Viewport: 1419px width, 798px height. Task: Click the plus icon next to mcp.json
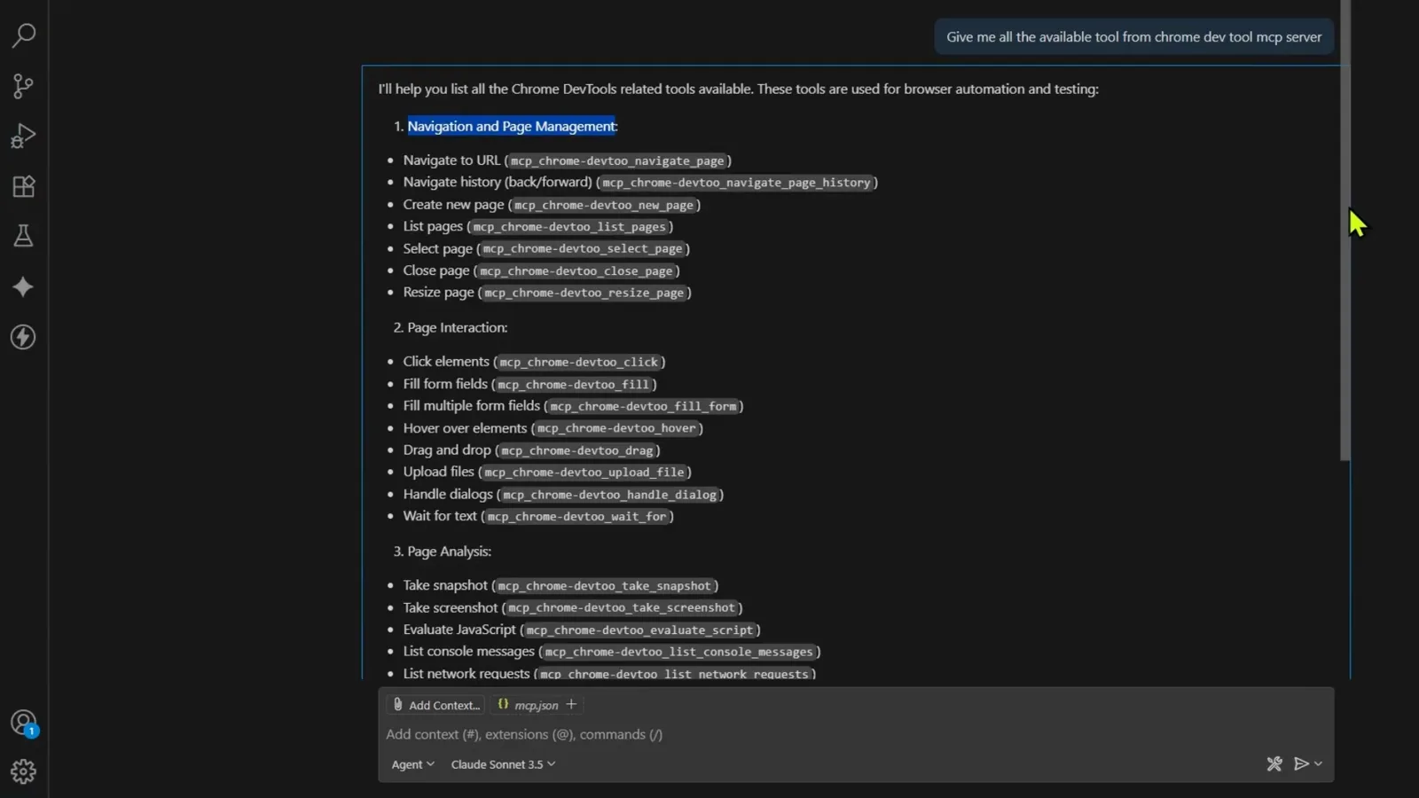[x=571, y=704]
